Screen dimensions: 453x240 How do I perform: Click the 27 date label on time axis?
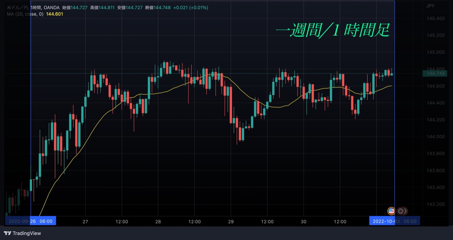85,222
